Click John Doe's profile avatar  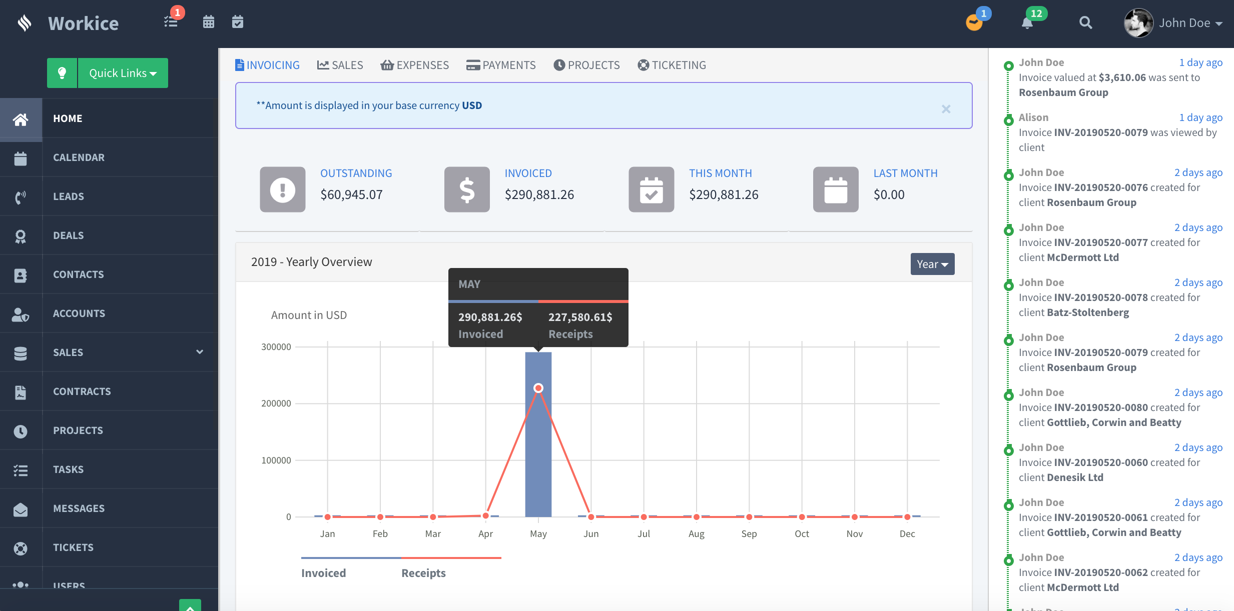(x=1138, y=23)
